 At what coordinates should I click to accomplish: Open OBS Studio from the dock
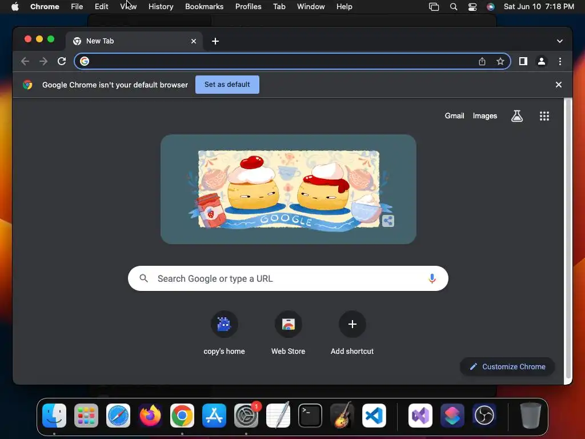click(x=484, y=416)
